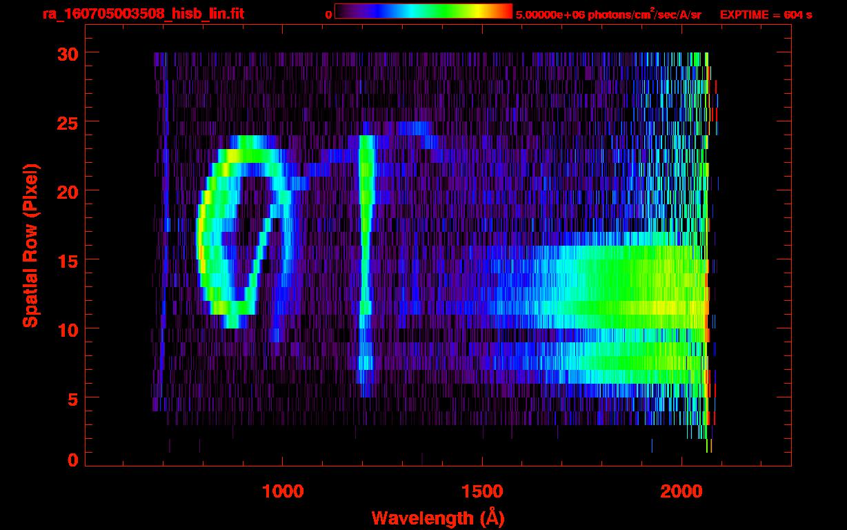This screenshot has height=530, width=847.
Task: Click the Wavelength (Å) axis title
Action: point(437,517)
